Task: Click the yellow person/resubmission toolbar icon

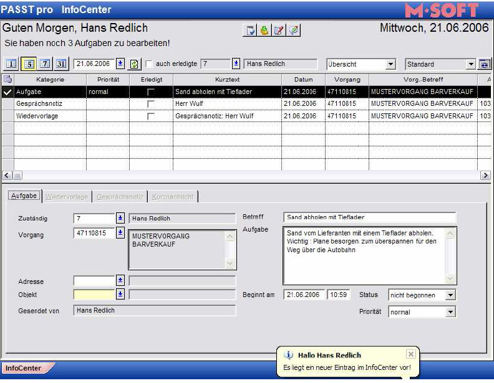Action: (264, 30)
